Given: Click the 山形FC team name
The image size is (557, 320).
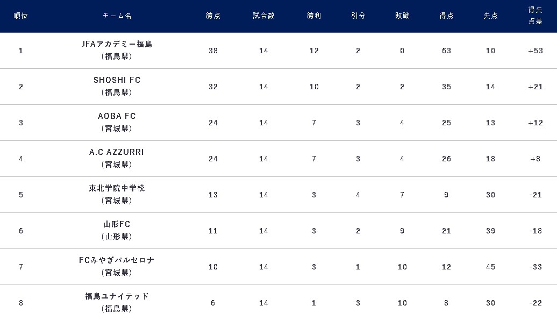Looking at the screenshot, I should (x=117, y=224).
